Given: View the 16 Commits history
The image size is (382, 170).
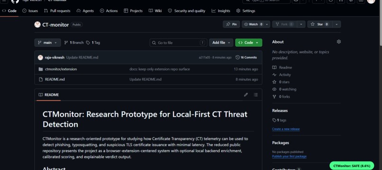Looking at the screenshot, I should click(246, 58).
